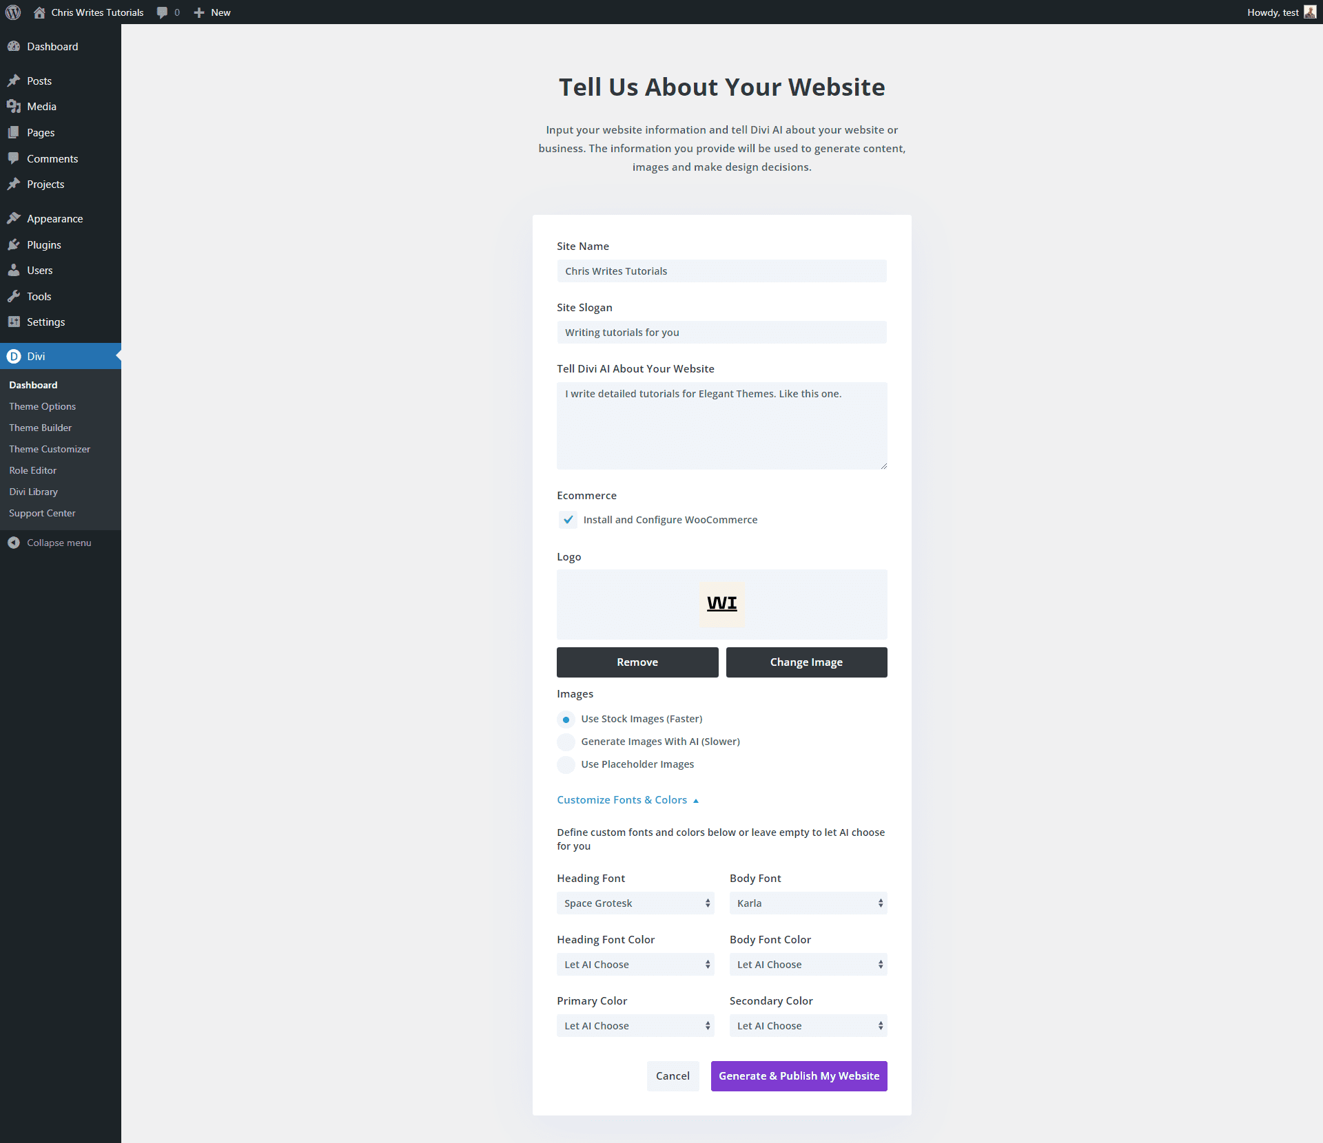Click the Users icon in sidebar
This screenshot has height=1143, width=1323.
click(x=14, y=270)
